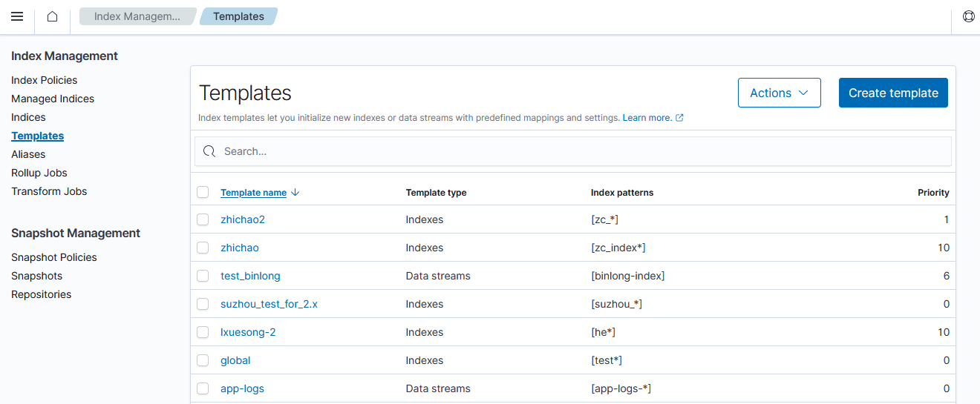This screenshot has height=404, width=980.
Task: Check the zhichao2 row checkbox
Action: pos(203,219)
